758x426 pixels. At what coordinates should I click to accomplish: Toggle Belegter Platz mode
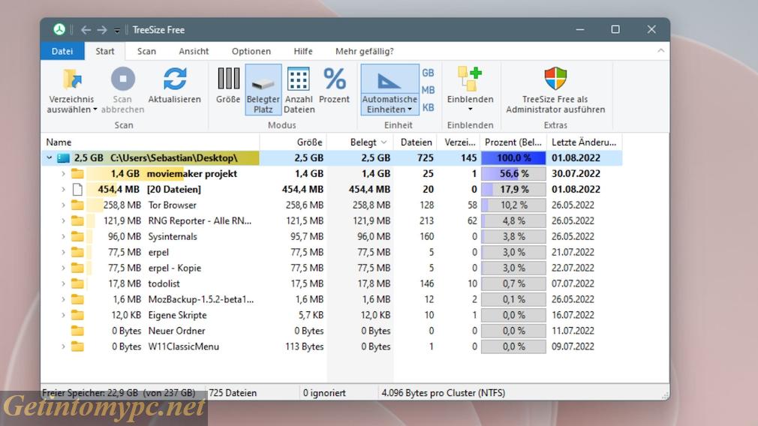pos(263,90)
